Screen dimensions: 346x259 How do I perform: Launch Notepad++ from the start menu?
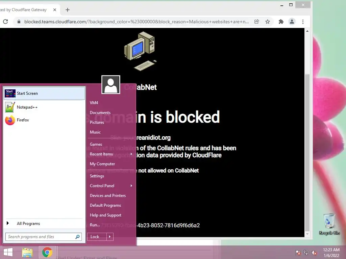pos(44,107)
